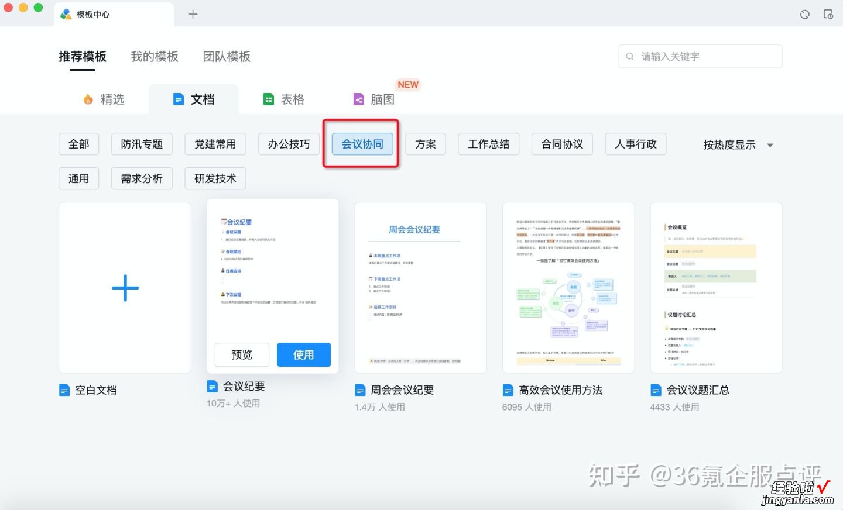Filter by 办公技巧 tag
The image size is (843, 510).
pyautogui.click(x=289, y=144)
